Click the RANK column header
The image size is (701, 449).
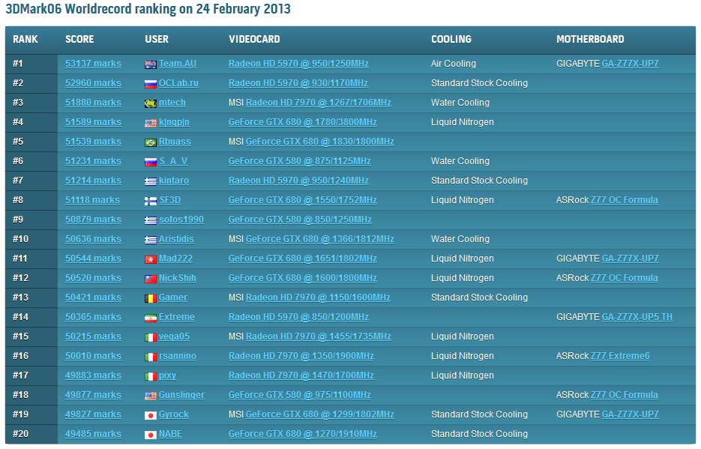click(25, 39)
